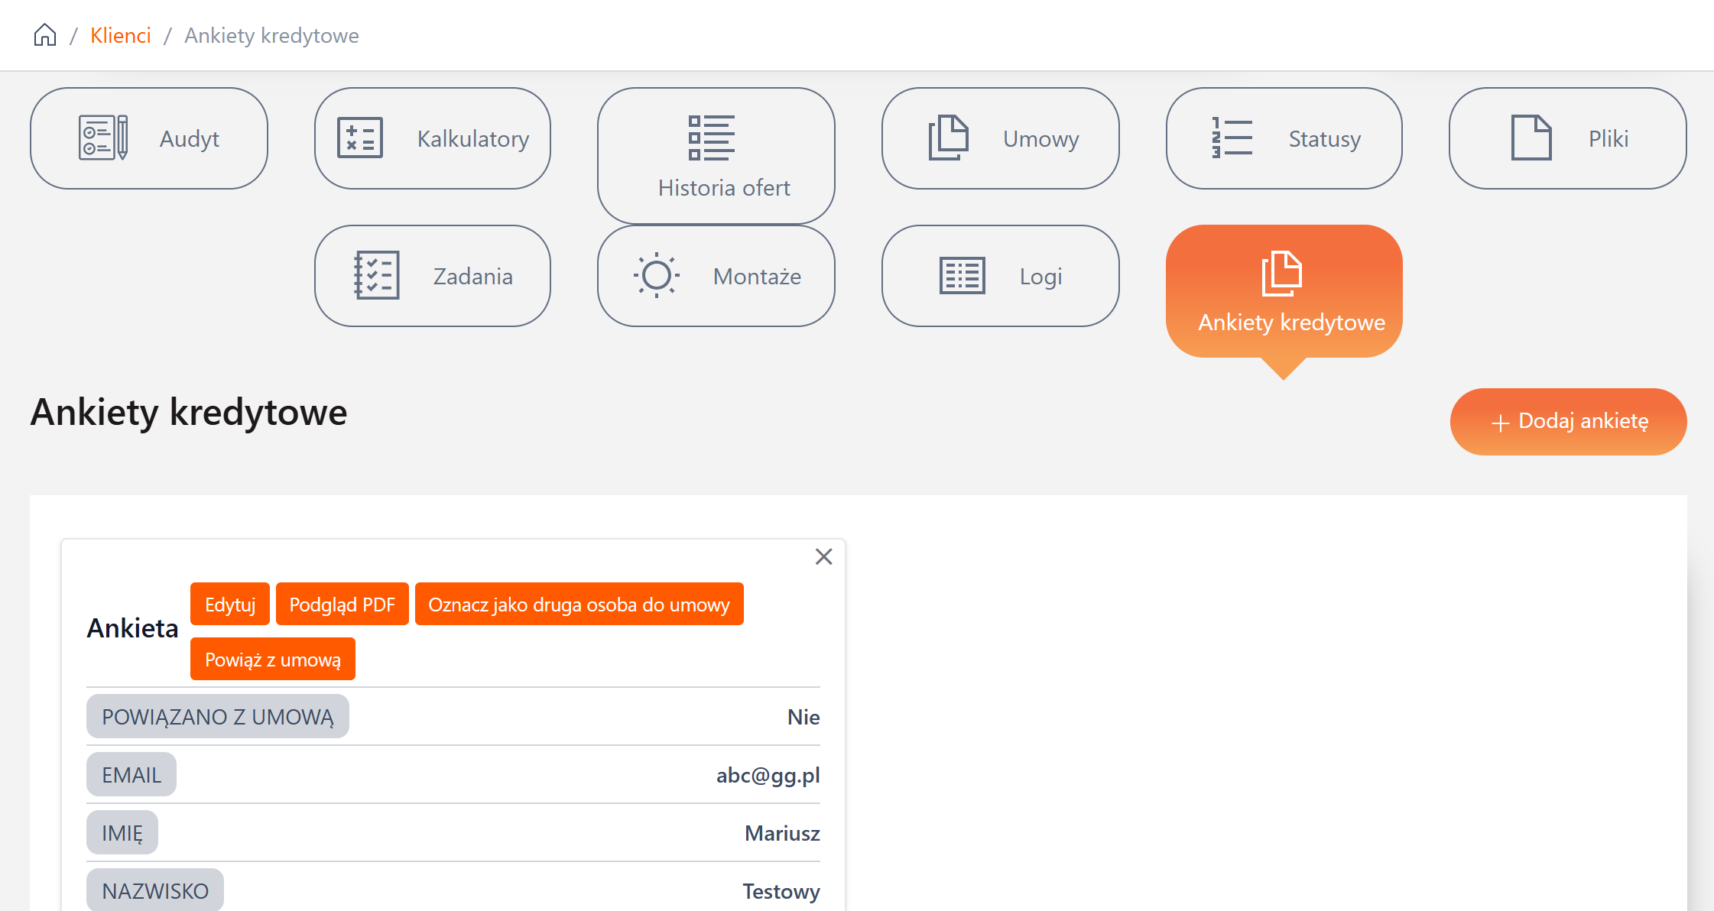Click the Edytuj button
Image resolution: width=1714 pixels, height=911 pixels.
230,605
